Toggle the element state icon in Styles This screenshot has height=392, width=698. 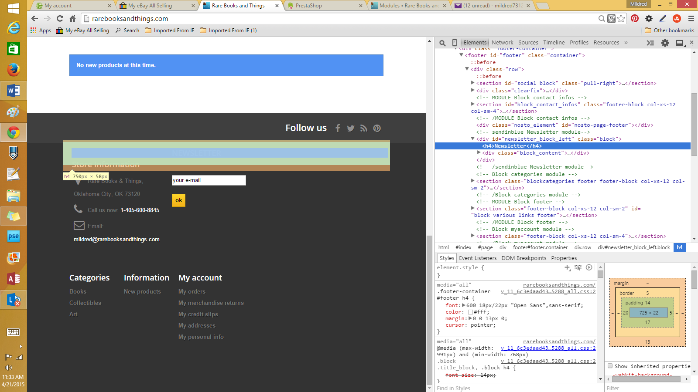[578, 267]
